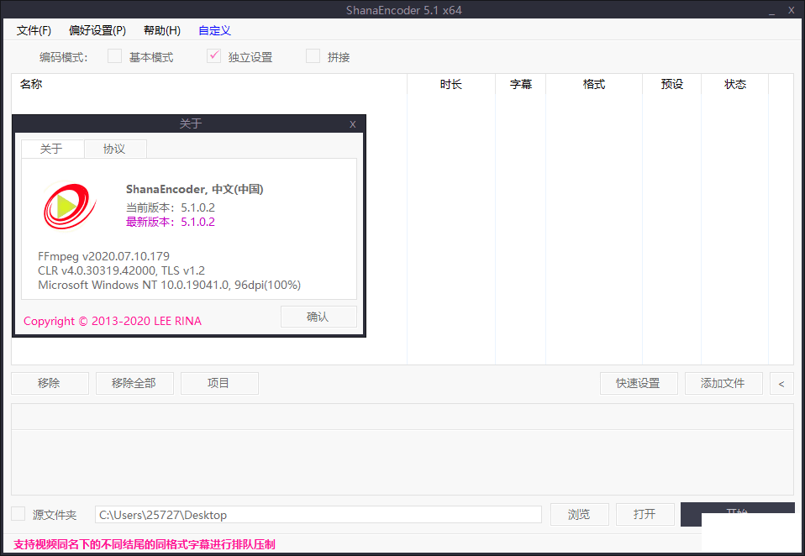Click the 最新版本: 5.1.0.2 link
The image size is (805, 556).
pyautogui.click(x=171, y=222)
